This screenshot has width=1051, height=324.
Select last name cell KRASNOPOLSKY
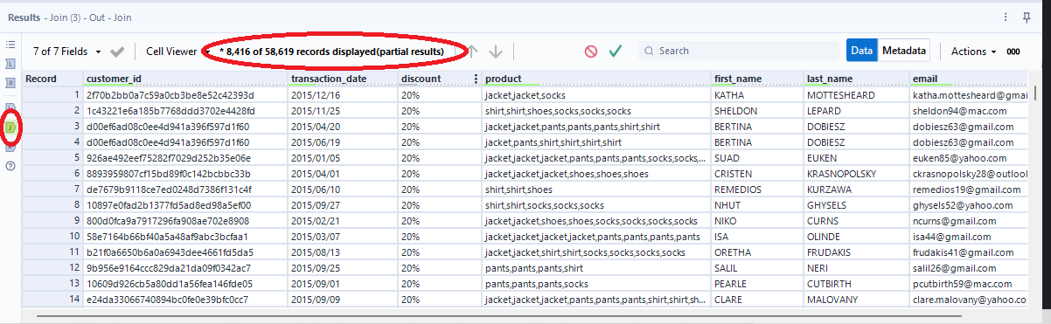[x=856, y=174]
